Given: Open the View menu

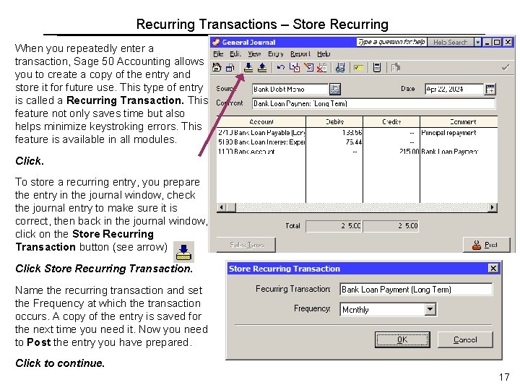Looking at the screenshot, I should pyautogui.click(x=254, y=53).
